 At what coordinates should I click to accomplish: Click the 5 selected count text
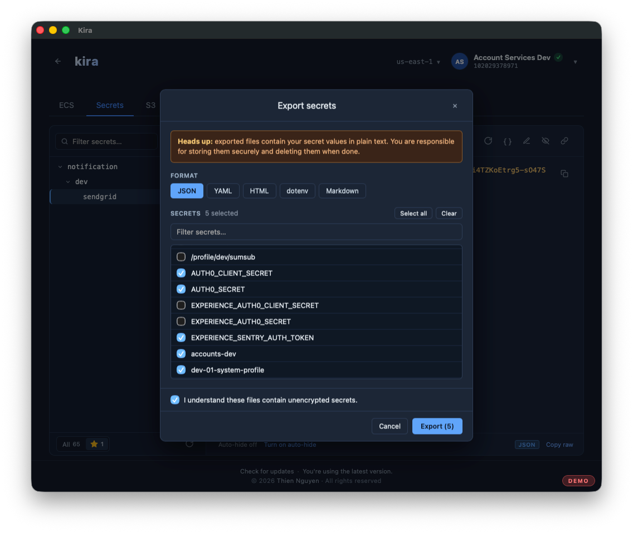222,213
